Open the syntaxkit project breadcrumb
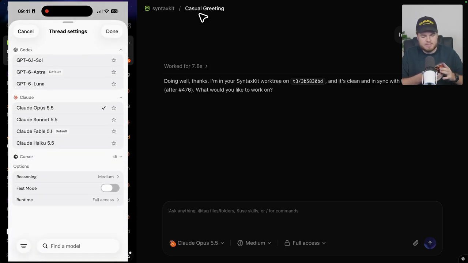The image size is (468, 263). pyautogui.click(x=163, y=8)
